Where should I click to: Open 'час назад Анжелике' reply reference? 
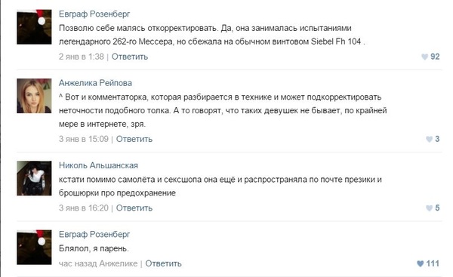pos(98,263)
